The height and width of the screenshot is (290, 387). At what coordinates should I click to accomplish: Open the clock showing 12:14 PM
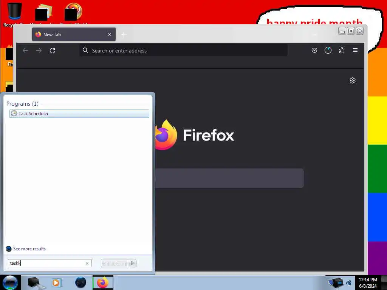tap(368, 283)
